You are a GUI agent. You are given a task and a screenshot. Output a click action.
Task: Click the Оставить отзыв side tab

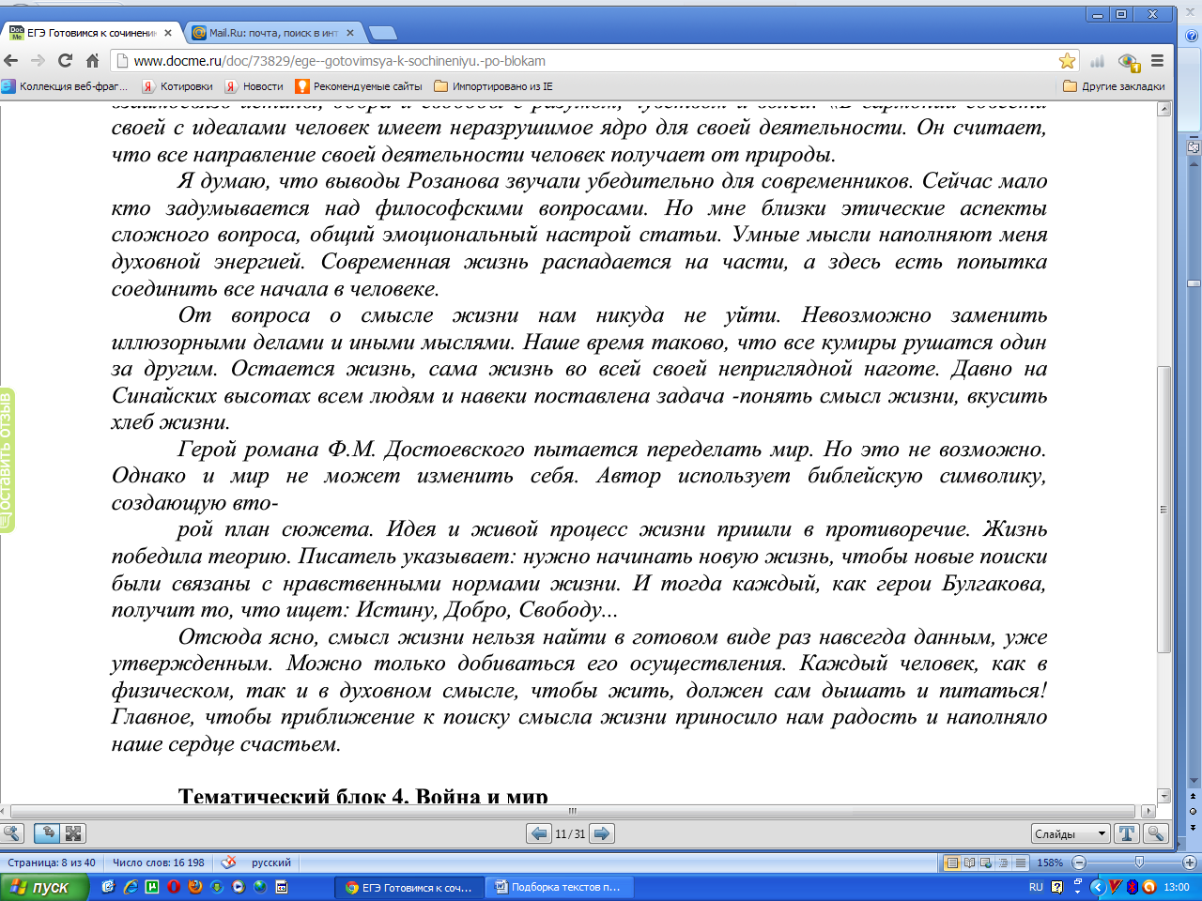(x=8, y=460)
